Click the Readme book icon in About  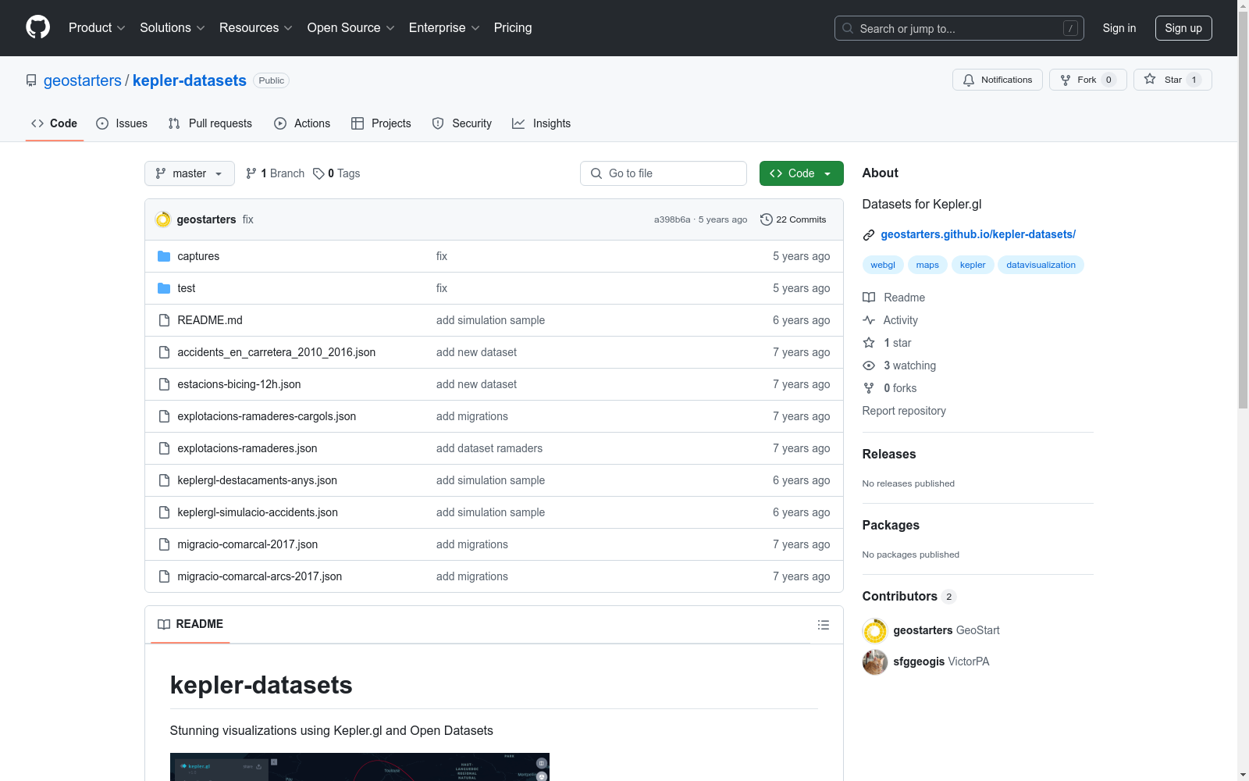(869, 298)
